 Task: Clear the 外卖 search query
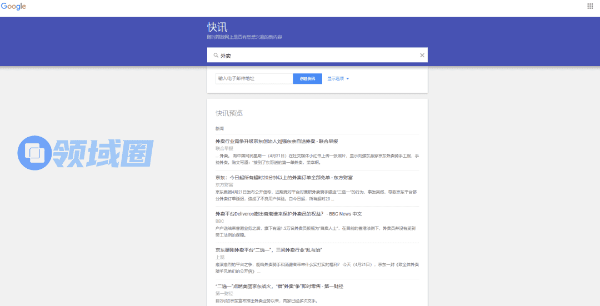tap(422, 56)
